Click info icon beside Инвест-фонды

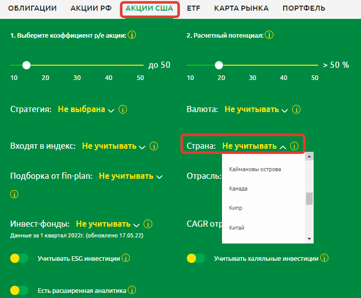[x=148, y=224]
